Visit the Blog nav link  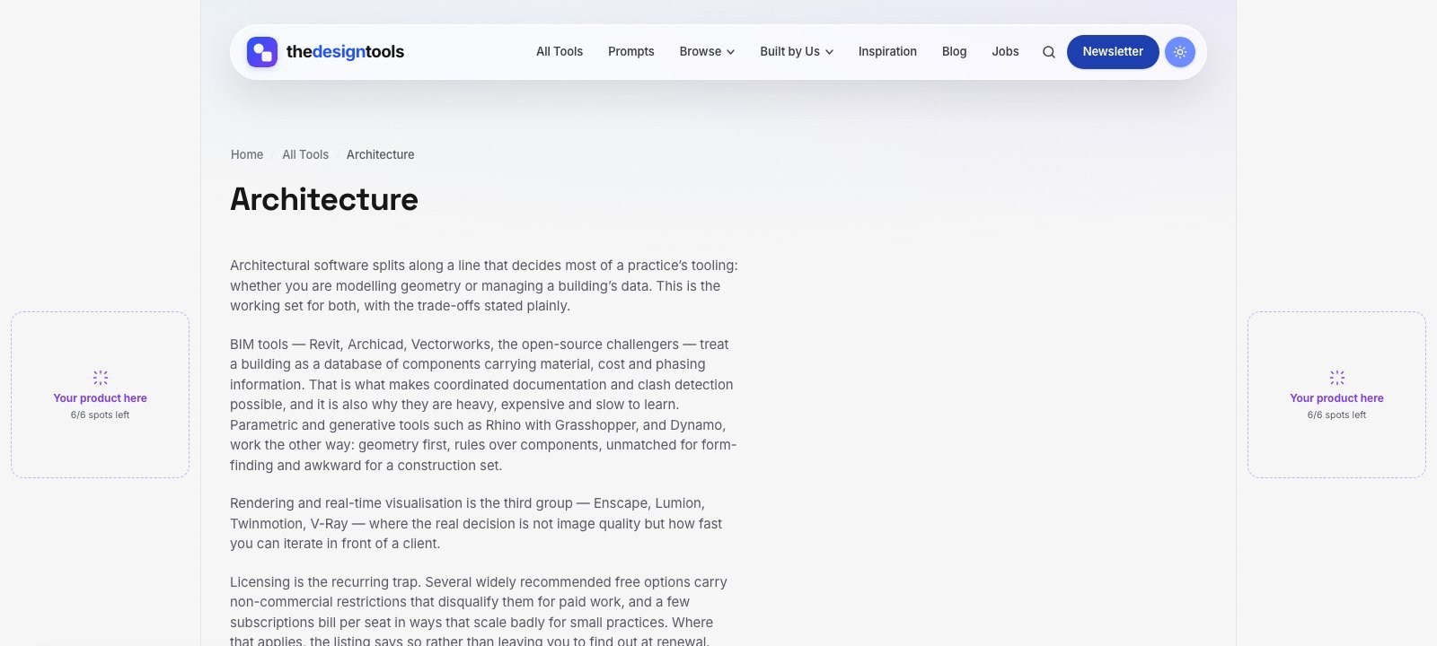pos(954,52)
